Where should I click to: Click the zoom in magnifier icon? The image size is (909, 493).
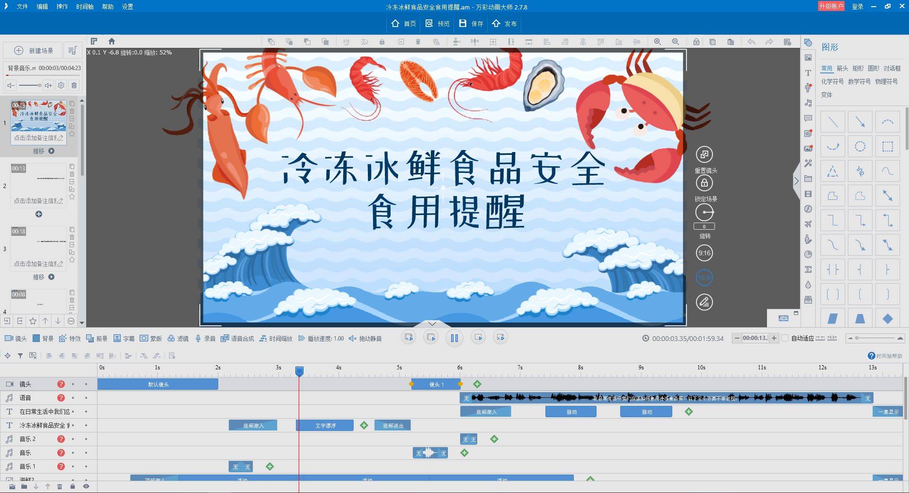(658, 42)
